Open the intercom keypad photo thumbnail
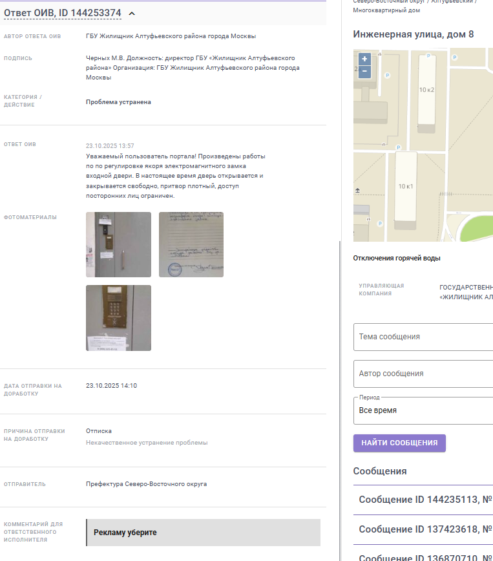493x561 pixels. tap(118, 318)
